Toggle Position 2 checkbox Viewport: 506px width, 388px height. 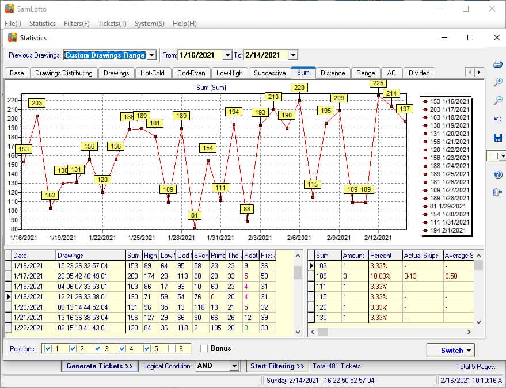(x=73, y=349)
